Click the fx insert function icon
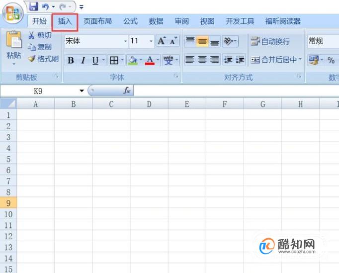Image resolution: width=339 pixels, height=273 pixels. point(127,91)
